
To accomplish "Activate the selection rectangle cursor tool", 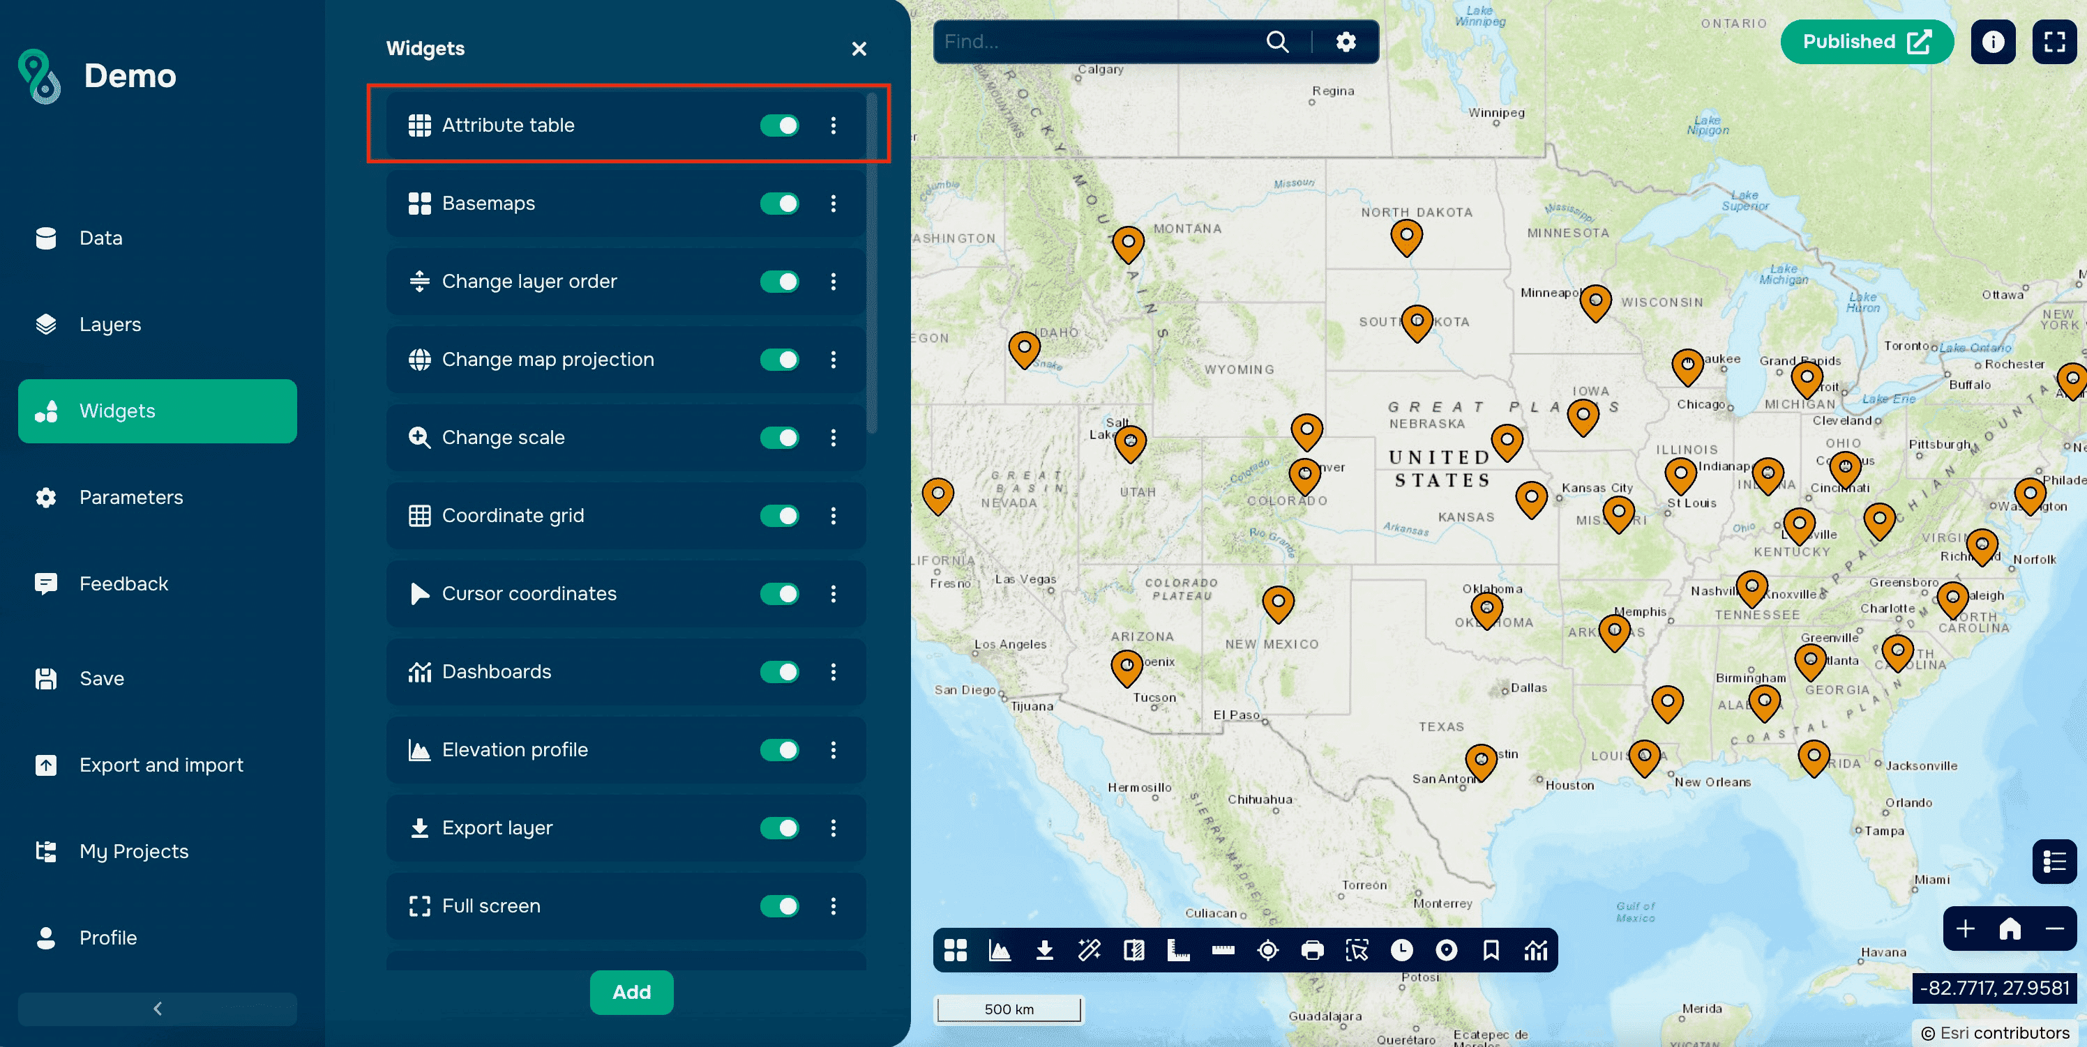I will pyautogui.click(x=1357, y=950).
